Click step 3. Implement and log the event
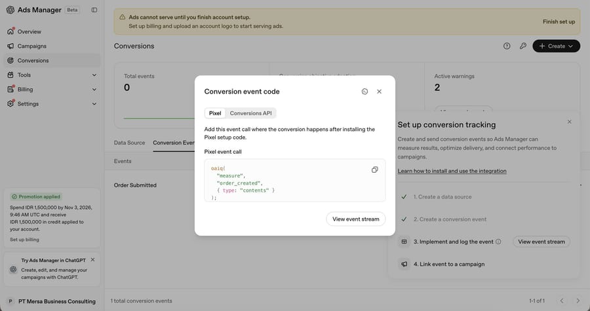The image size is (590, 311). (x=454, y=242)
